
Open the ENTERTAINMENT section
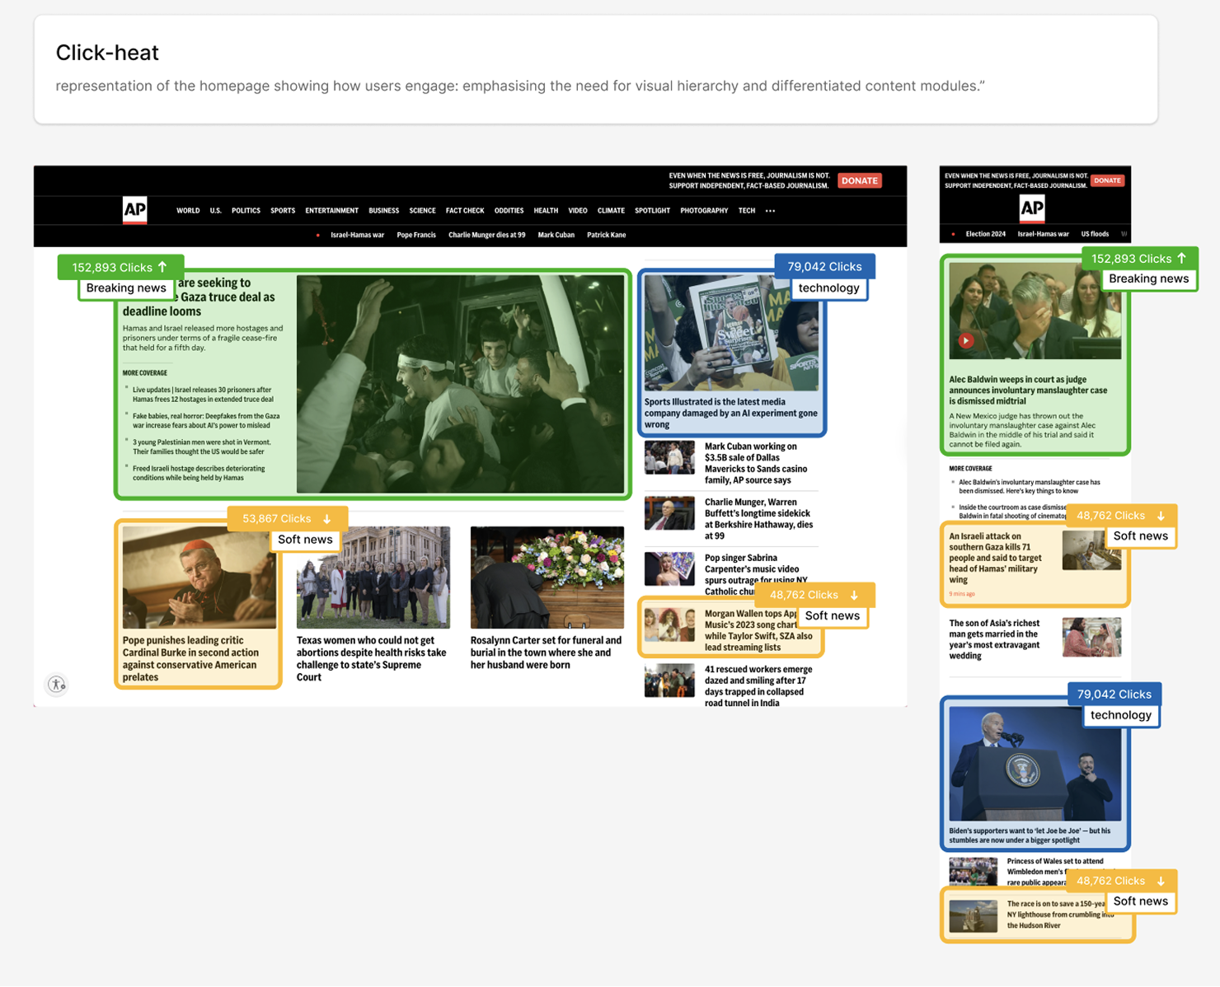pos(331,211)
